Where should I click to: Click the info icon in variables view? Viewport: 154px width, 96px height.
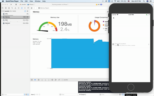click(x=39, y=94)
